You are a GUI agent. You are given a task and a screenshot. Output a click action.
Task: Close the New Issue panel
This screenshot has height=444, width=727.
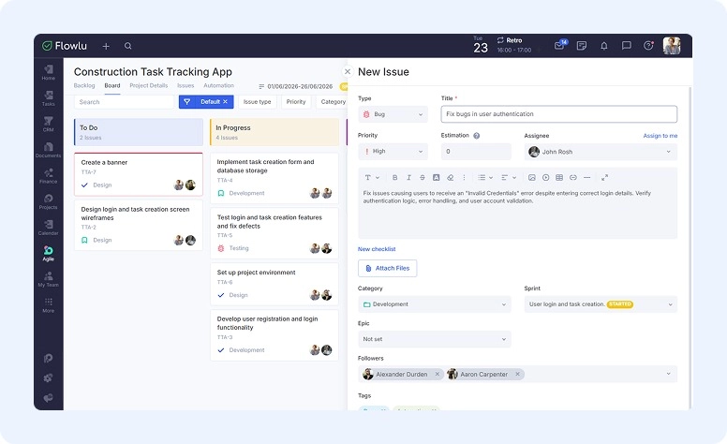point(348,72)
